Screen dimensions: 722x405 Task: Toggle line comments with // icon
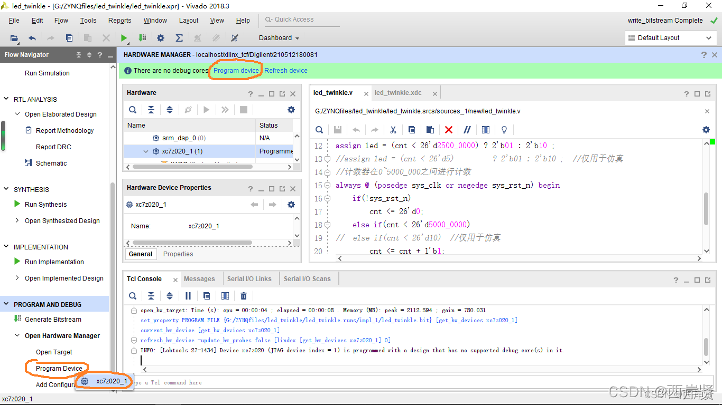[467, 130]
